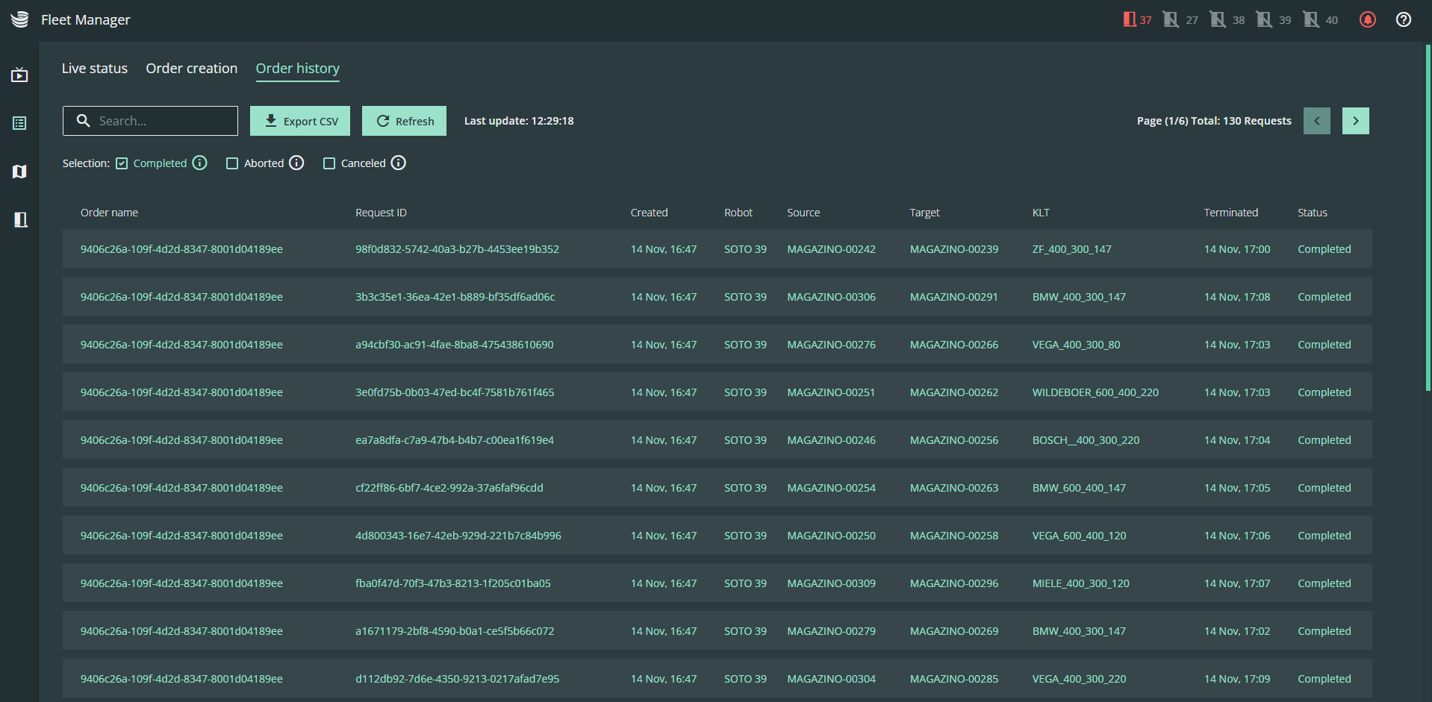Open the help question mark icon
This screenshot has height=702, width=1432.
point(1404,19)
